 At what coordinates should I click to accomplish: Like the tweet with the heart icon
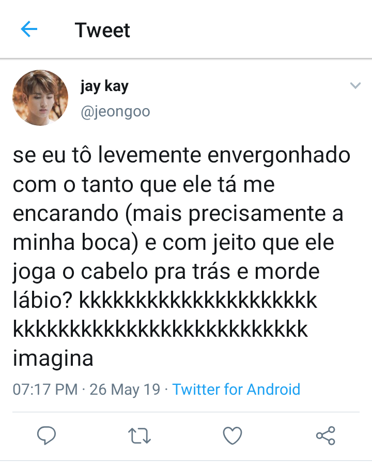[233, 436]
